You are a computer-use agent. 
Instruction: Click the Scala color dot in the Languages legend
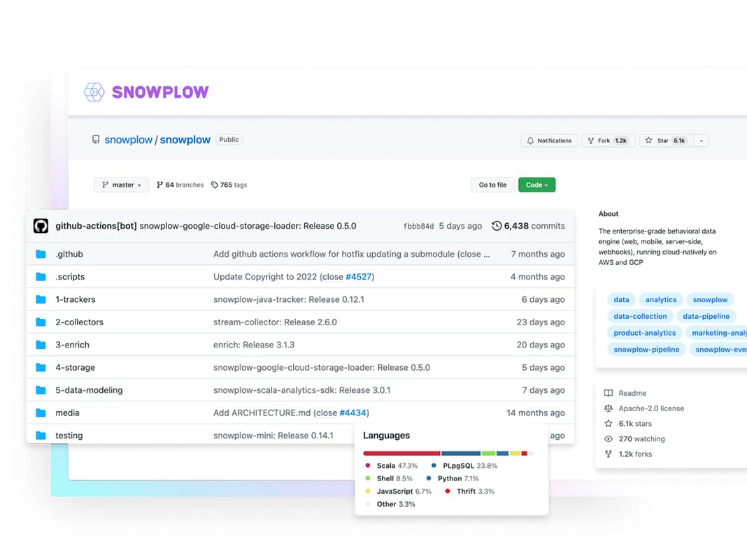tap(369, 465)
